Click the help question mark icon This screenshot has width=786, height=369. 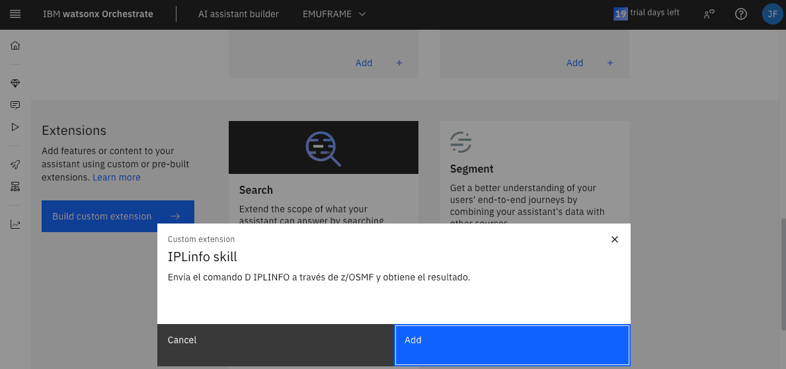click(x=741, y=14)
